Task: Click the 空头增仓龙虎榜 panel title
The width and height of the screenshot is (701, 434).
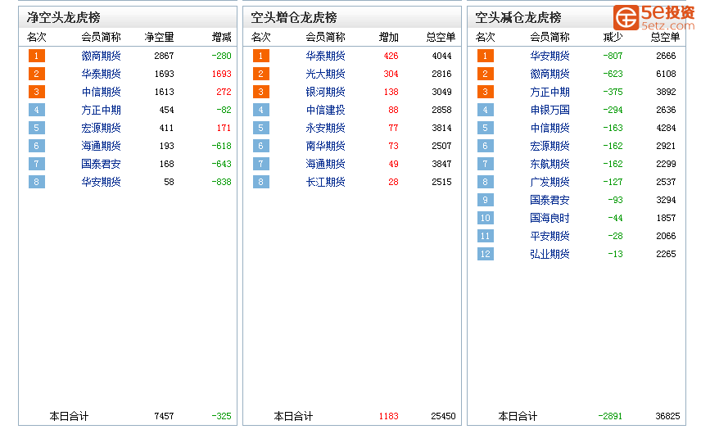Action: pyautogui.click(x=294, y=17)
